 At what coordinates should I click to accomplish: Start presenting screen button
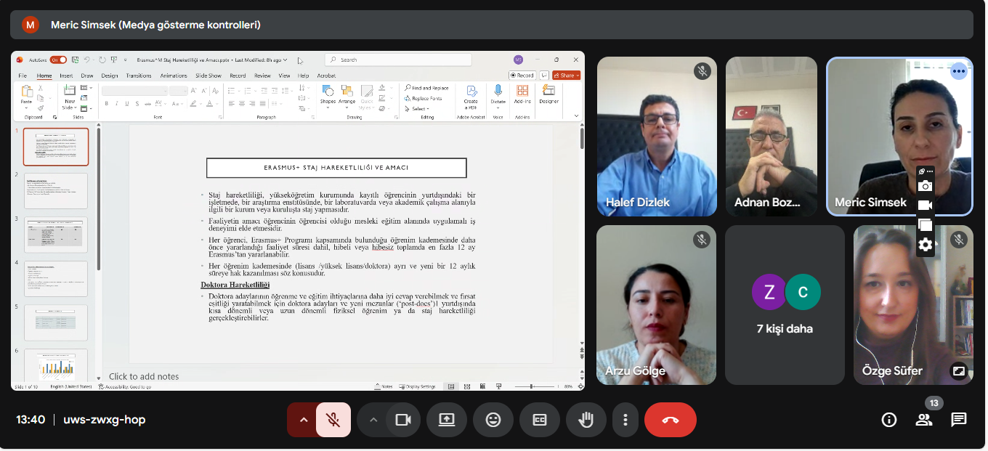click(x=447, y=420)
